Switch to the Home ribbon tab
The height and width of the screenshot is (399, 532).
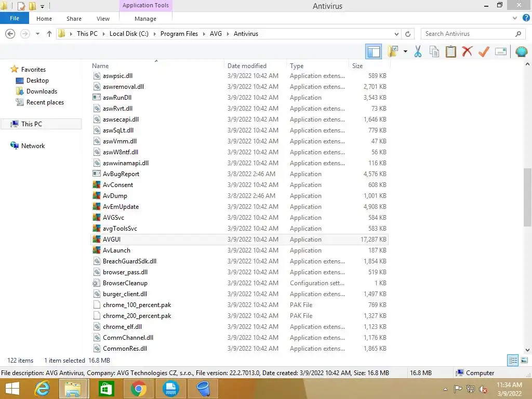44,19
